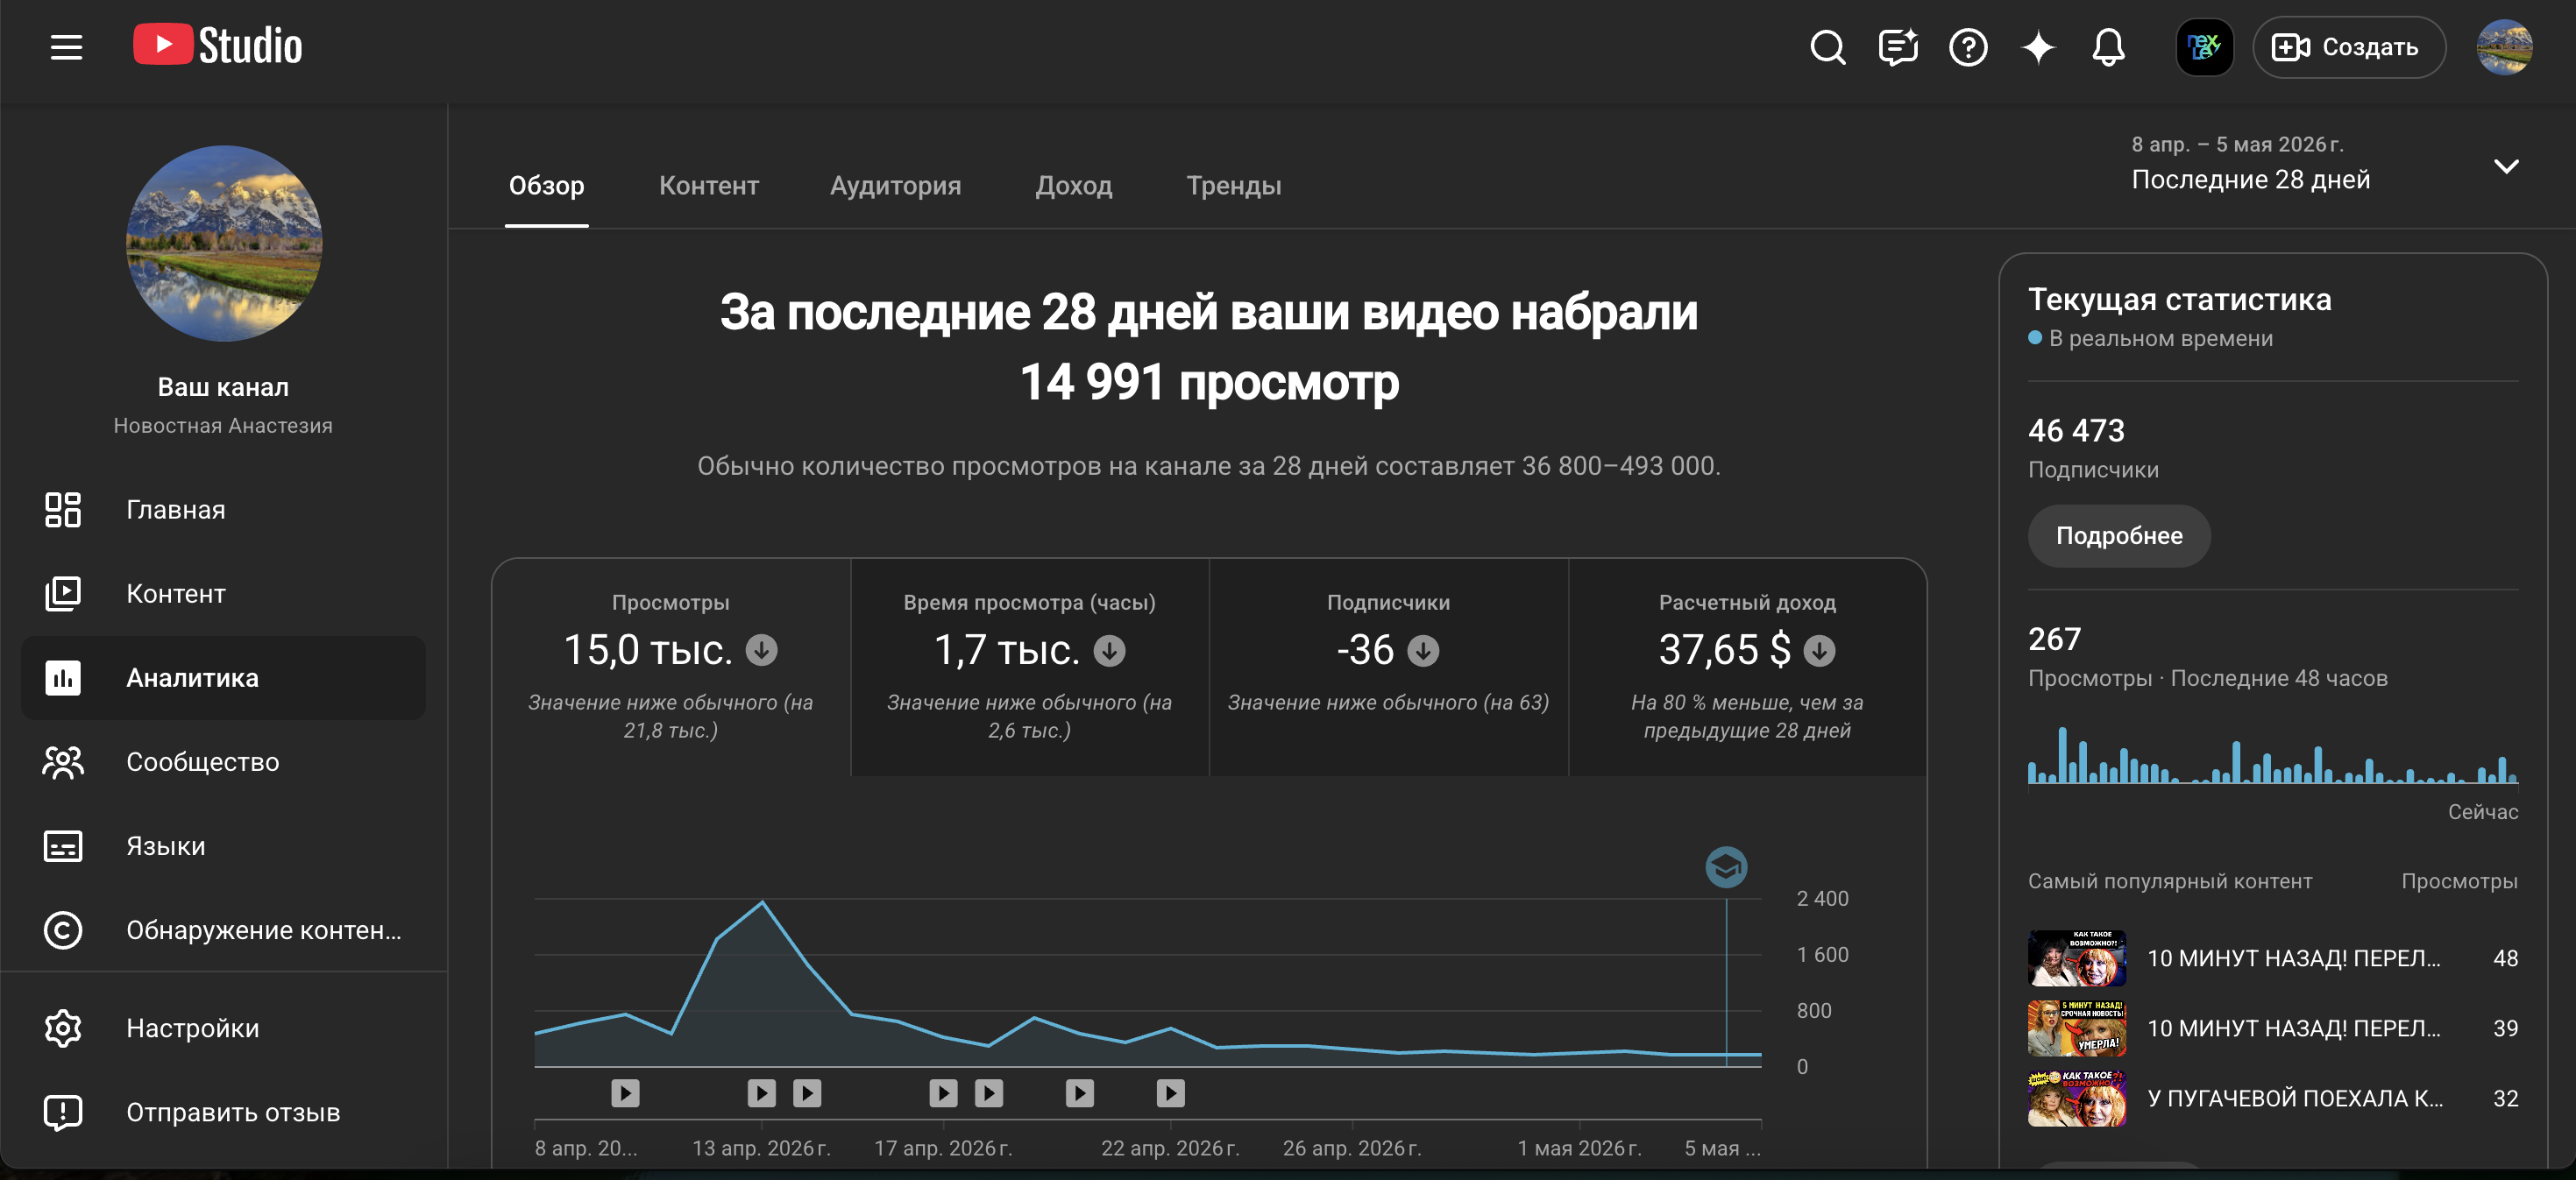Viewport: 2576px width, 1180px height.
Task: Click the sparkle Ask Studio icon
Action: pos(2038,47)
